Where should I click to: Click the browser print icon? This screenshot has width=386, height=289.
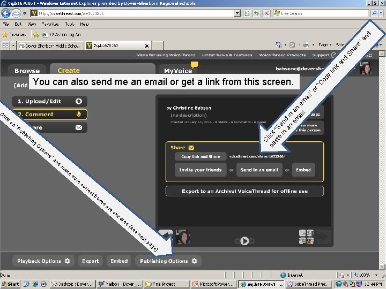306,45
